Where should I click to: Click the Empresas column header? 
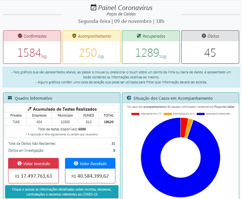(x=39, y=115)
